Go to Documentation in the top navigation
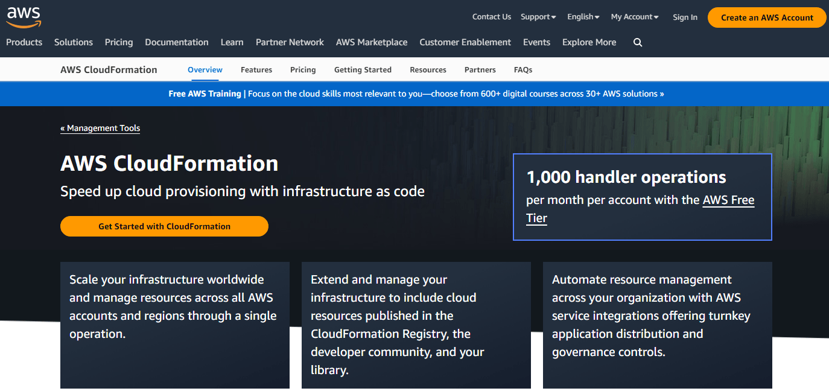The height and width of the screenshot is (391, 829). point(177,42)
